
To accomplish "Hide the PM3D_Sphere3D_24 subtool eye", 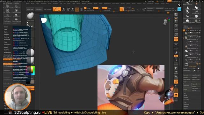I will click(x=200, y=33).
